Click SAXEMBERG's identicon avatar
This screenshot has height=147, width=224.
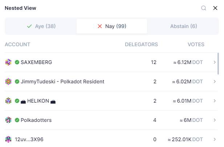point(8,62)
